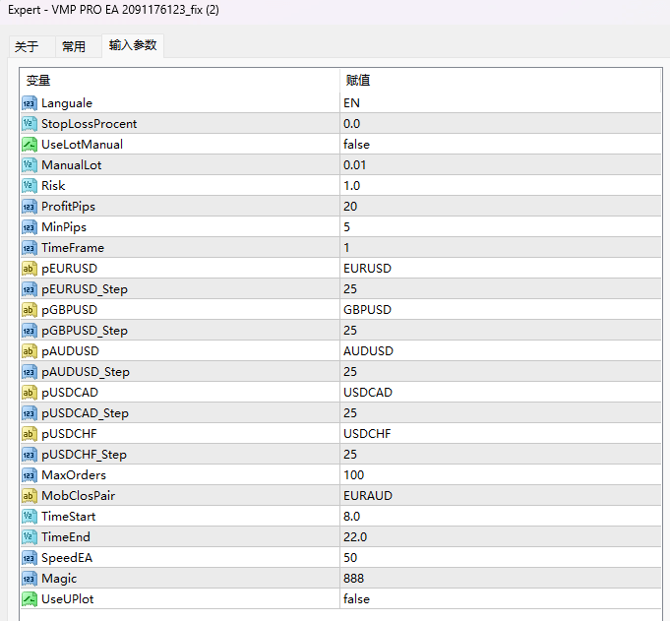The image size is (670, 621).
Task: Select the pAUDUSD value AUDUSD
Action: 368,351
